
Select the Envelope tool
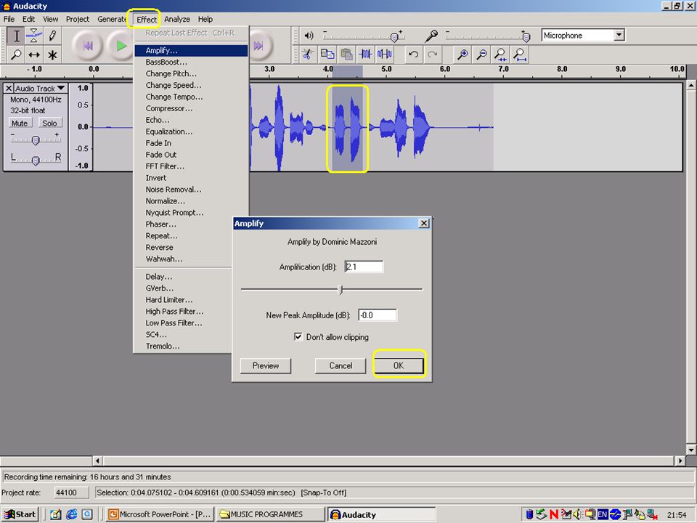34,36
